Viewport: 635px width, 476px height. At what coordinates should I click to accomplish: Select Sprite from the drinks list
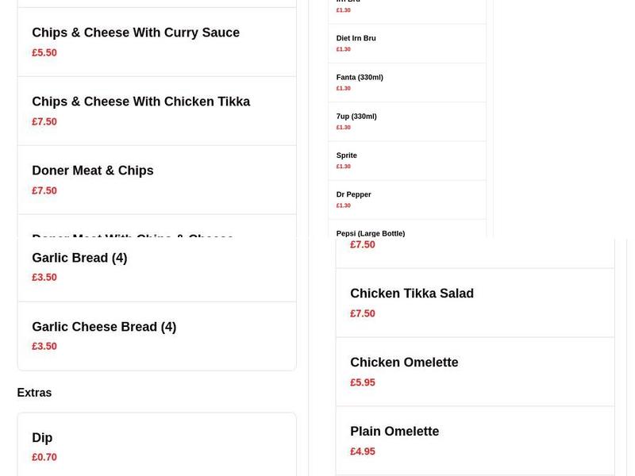[x=348, y=155]
